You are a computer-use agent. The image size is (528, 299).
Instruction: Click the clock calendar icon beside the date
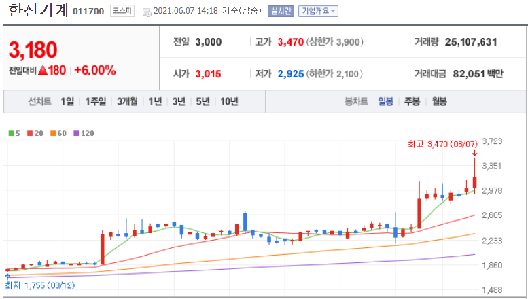click(147, 12)
